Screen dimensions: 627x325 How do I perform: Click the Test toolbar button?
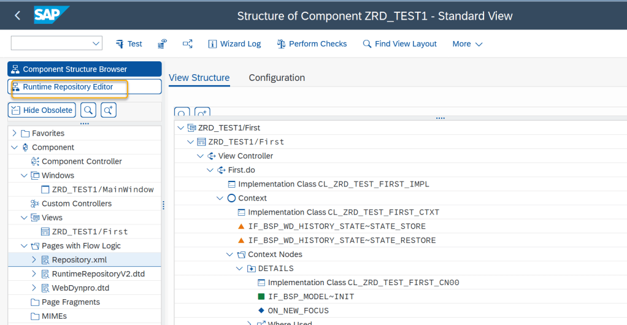click(x=129, y=44)
